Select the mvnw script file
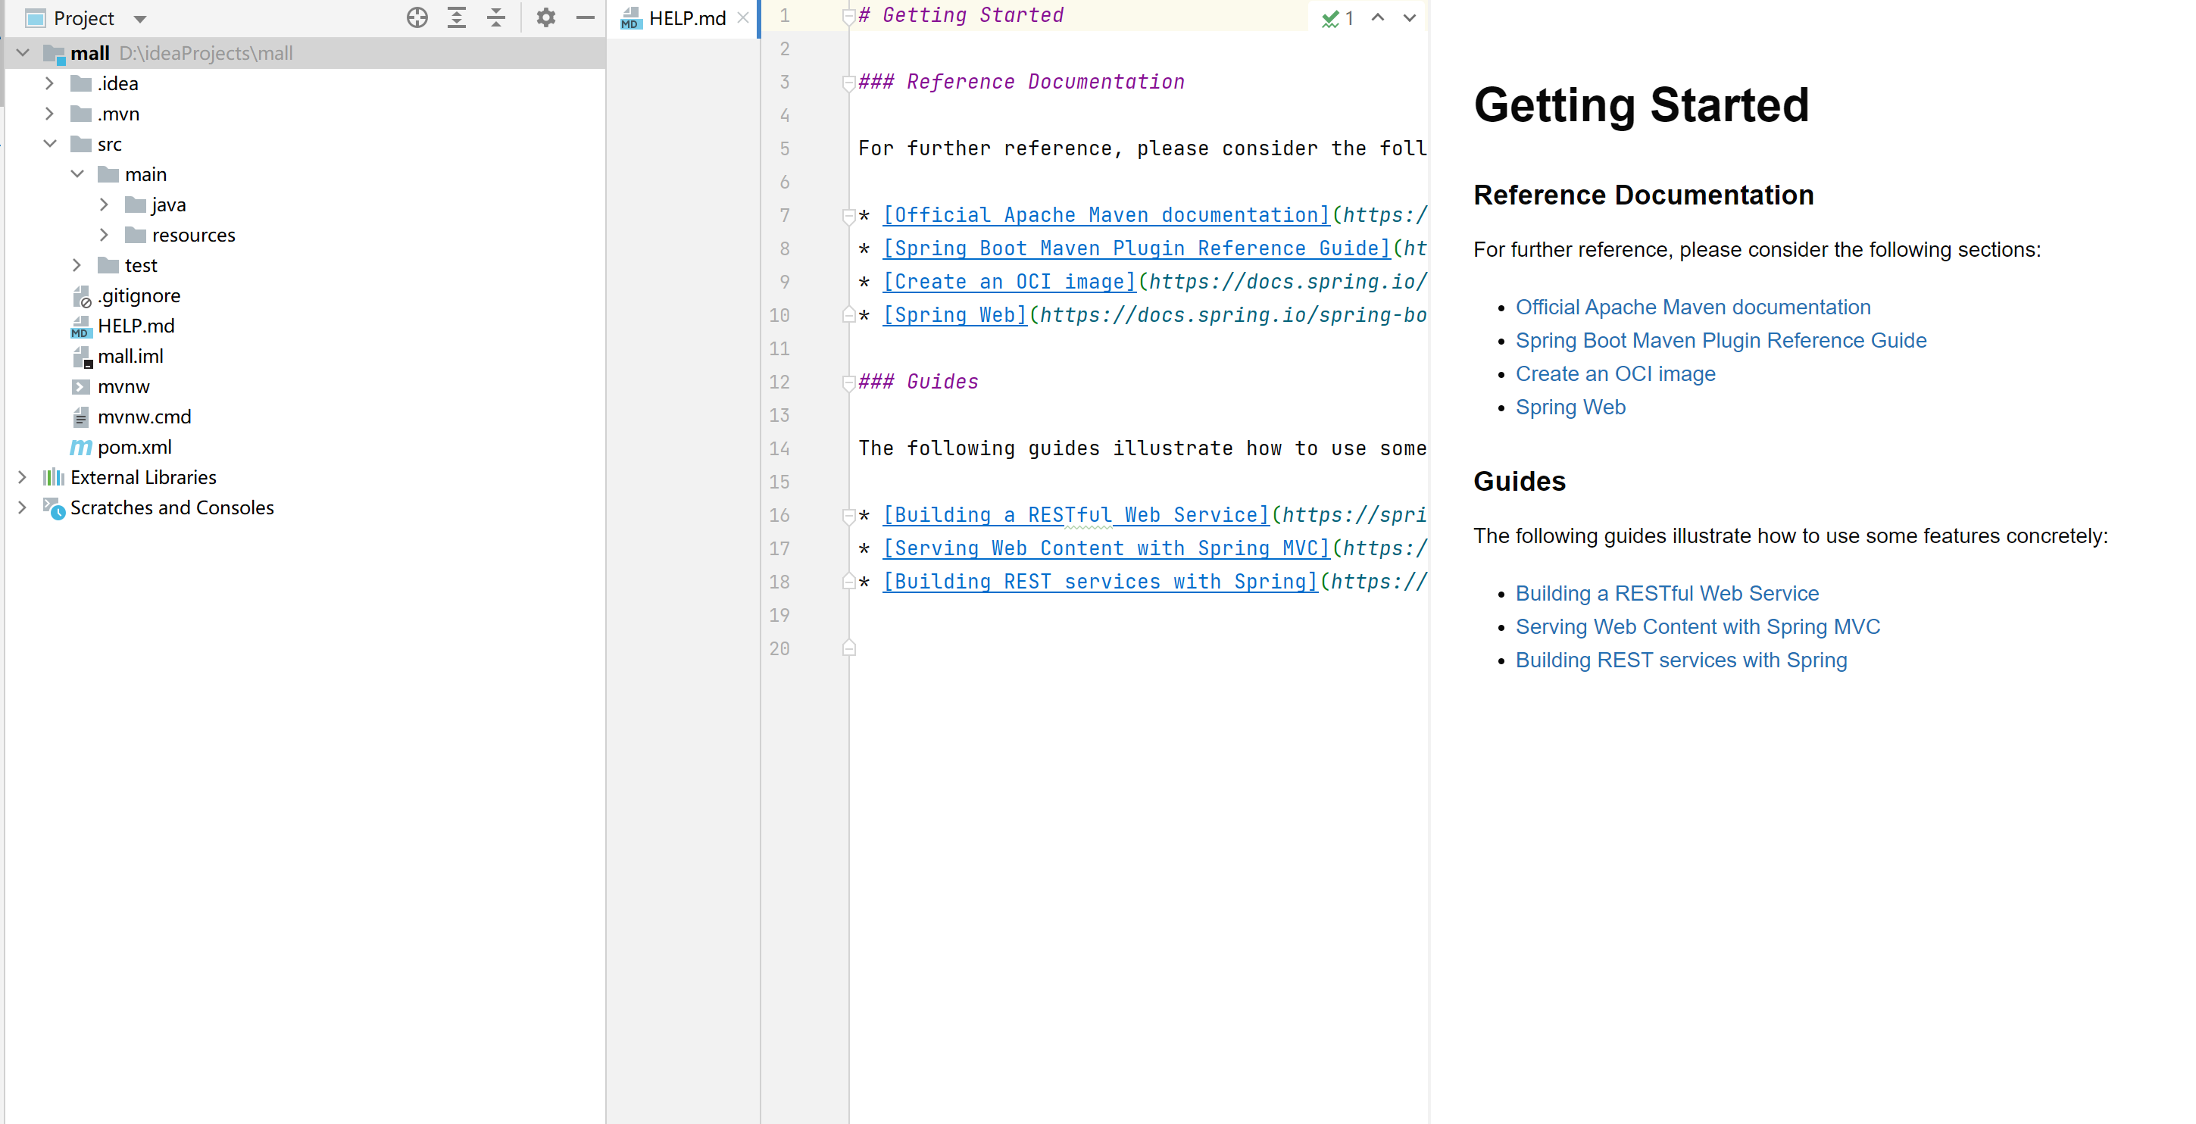Screen dimensions: 2196x1124 tap(123, 386)
